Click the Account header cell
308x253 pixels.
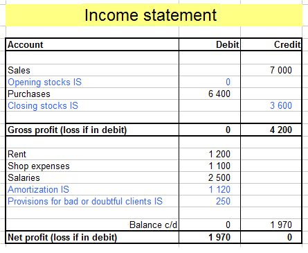point(92,44)
